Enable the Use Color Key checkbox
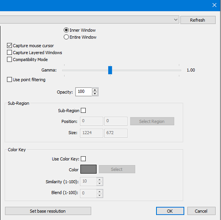Viewport: 221px width, 220px height. coord(83,159)
